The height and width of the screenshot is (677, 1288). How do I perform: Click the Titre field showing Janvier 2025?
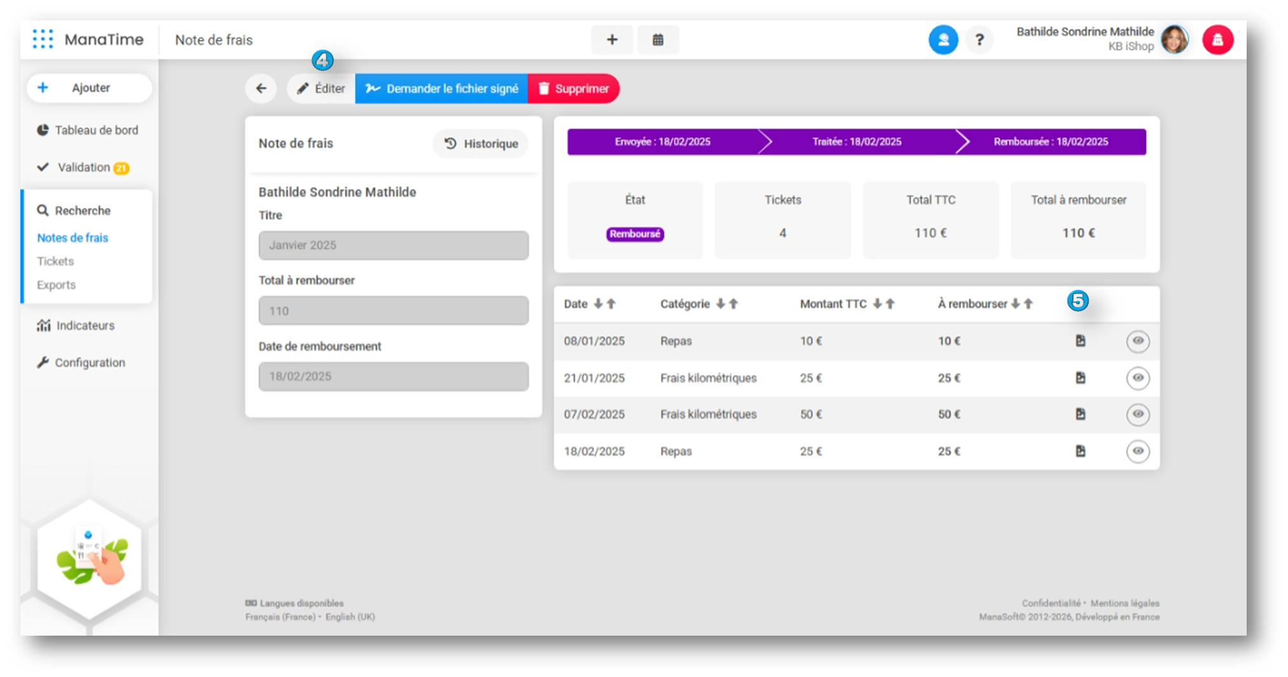[x=393, y=246]
